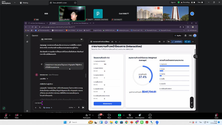The height and width of the screenshot is (125, 222).
Task: Open the More options menu
Action: pyautogui.click(x=150, y=115)
